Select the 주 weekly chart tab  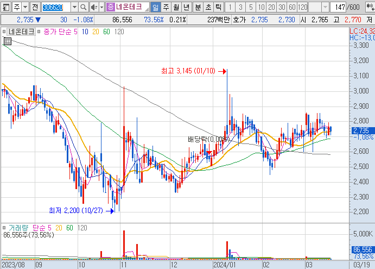(166, 7)
